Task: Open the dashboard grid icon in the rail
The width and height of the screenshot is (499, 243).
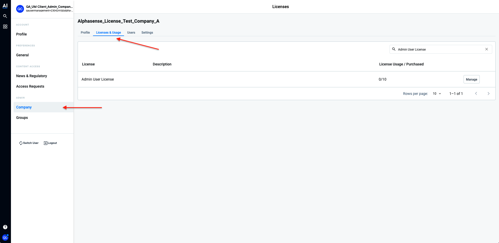Action: pyautogui.click(x=5, y=27)
